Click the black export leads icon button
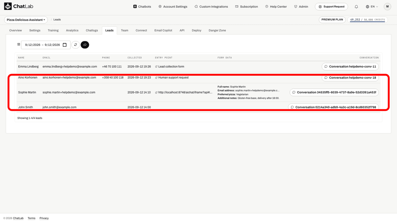Viewport: 397px width, 223px height. 85,45
